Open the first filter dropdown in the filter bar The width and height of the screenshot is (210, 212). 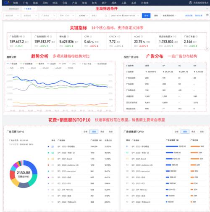[12, 16]
